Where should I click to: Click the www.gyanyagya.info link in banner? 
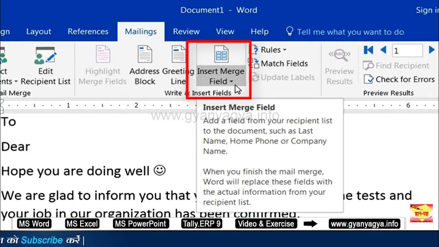[365, 224]
